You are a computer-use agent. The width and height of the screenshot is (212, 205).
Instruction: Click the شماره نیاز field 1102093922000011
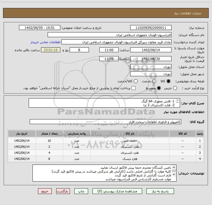click(x=151, y=28)
